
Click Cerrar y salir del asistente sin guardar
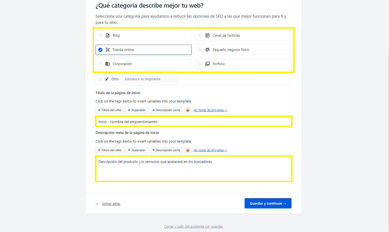(x=194, y=227)
